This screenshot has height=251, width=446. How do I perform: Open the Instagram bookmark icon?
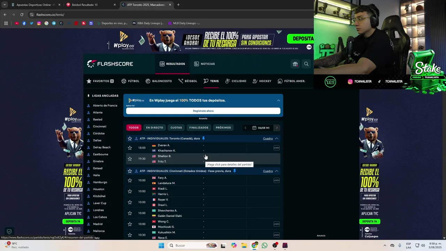click(39, 23)
